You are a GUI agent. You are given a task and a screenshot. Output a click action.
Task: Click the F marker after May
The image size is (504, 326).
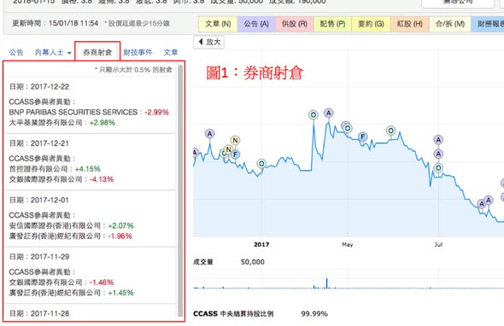coord(362,137)
